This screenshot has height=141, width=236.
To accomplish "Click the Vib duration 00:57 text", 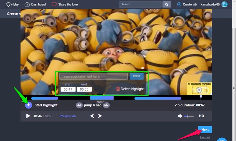I will pyautogui.click(x=189, y=105).
